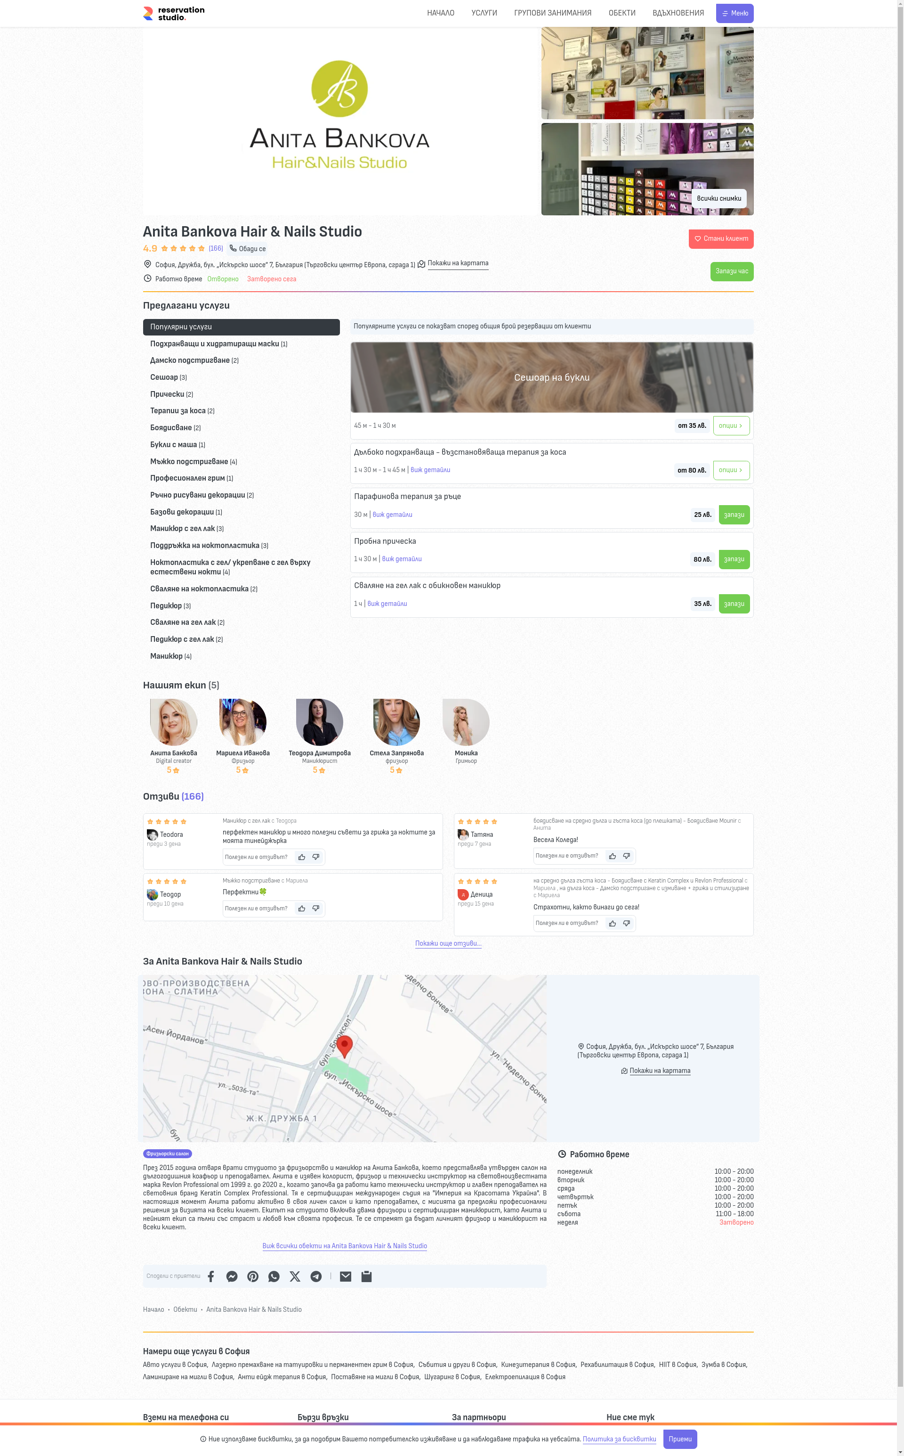This screenshot has height=1456, width=904.
Task: Thumbs up Татяна's review
Action: tap(612, 856)
